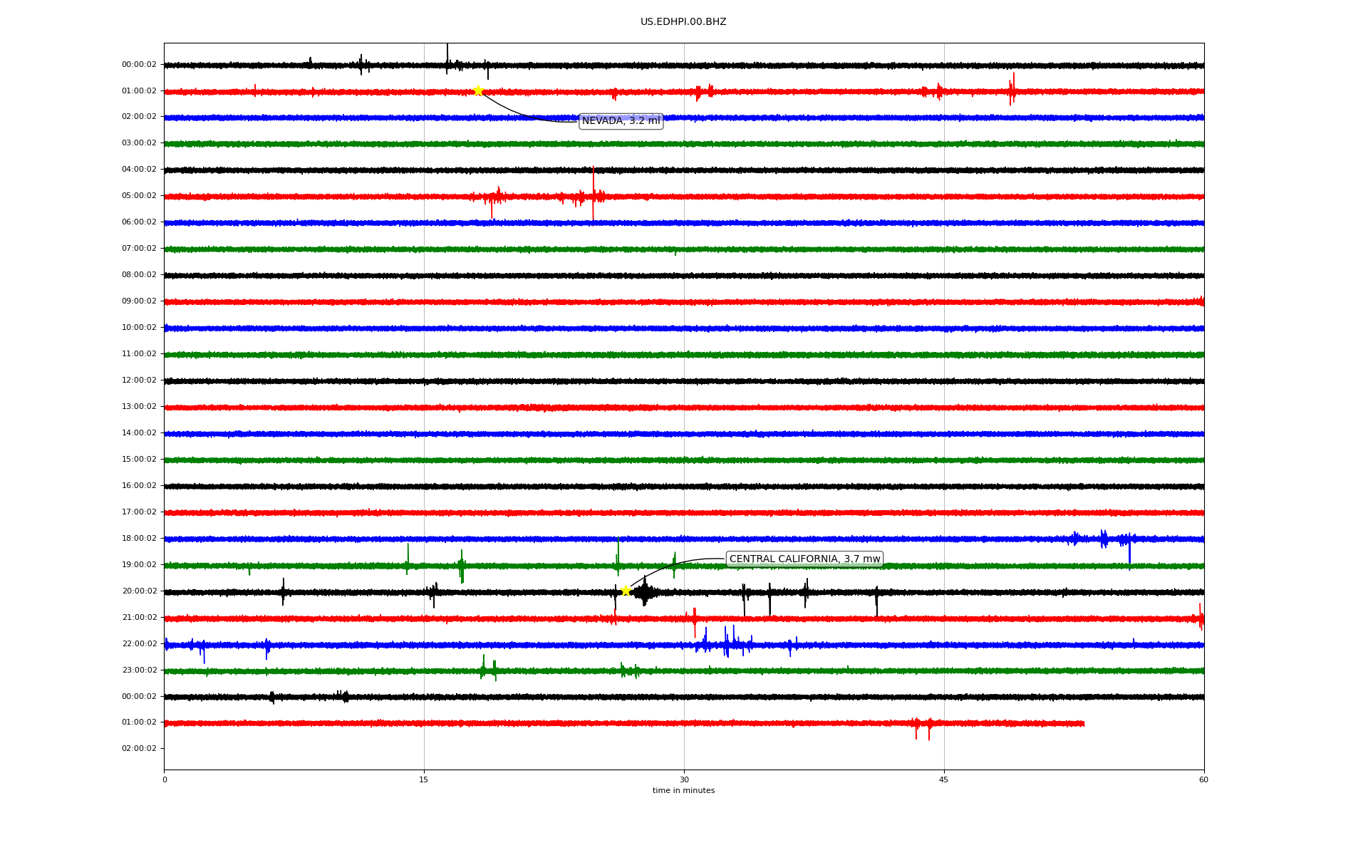
Task: Select the yellow star marker for the Nevada event
Action: 478,90
